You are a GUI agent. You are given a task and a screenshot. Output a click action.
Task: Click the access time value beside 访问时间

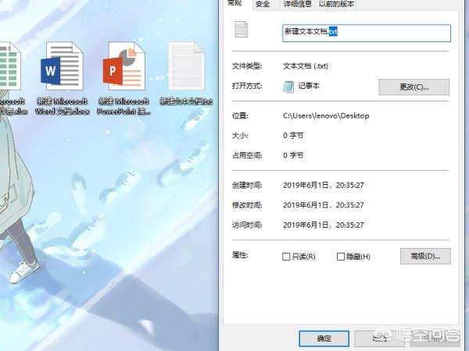click(324, 225)
